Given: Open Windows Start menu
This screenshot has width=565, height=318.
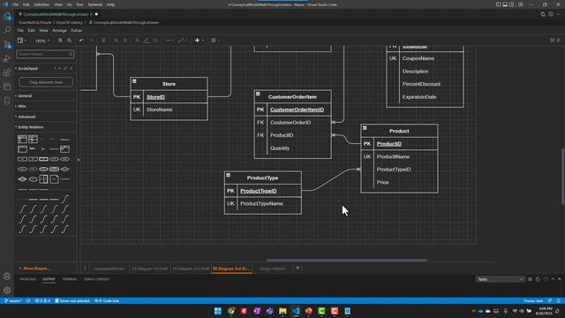Looking at the screenshot, I should pyautogui.click(x=218, y=311).
